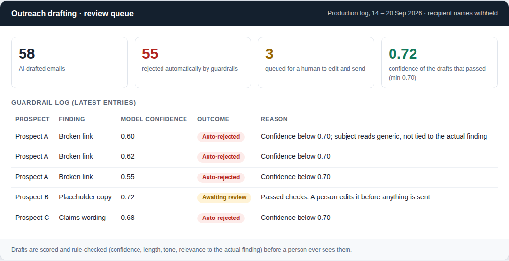Select 'Prospect A' in the 0.60 confidence row

[x=32, y=136]
